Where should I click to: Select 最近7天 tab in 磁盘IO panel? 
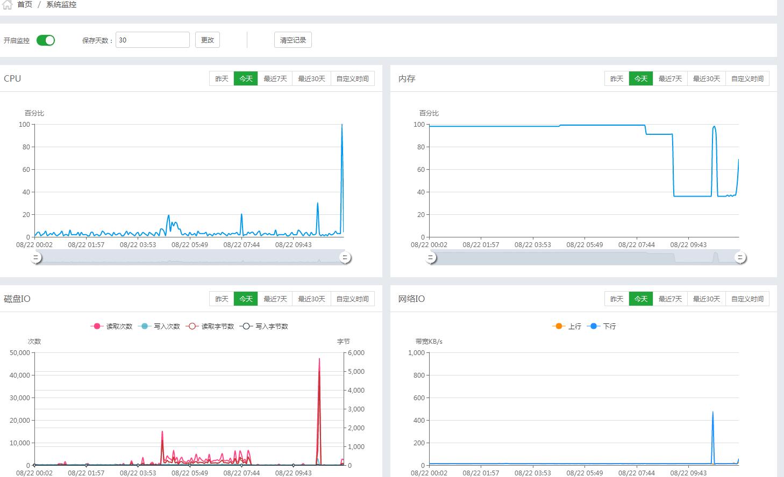[275, 299]
